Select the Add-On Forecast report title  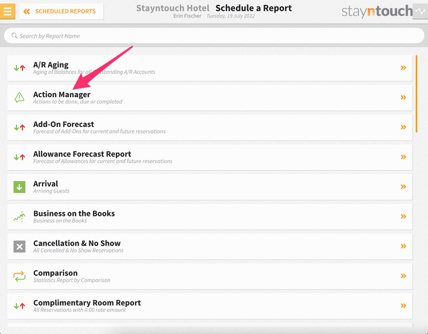click(x=64, y=124)
